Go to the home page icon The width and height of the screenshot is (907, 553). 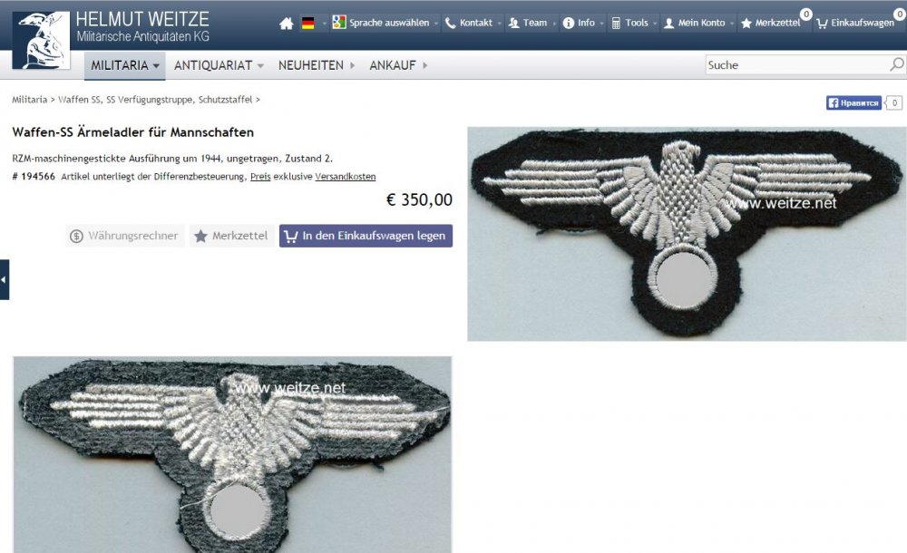click(x=287, y=24)
